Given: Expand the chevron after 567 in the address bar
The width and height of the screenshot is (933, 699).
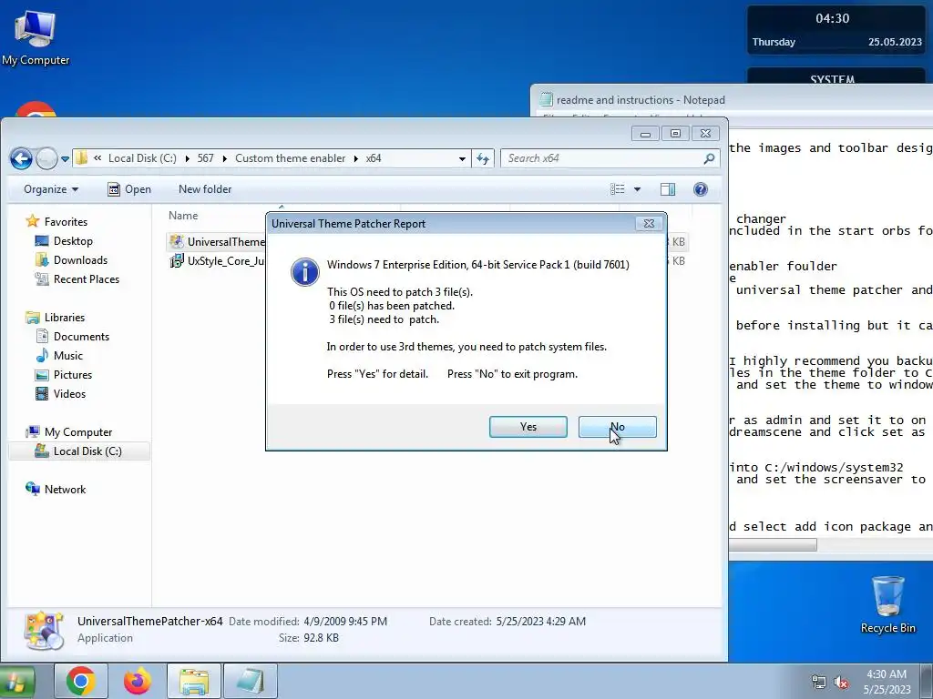Looking at the screenshot, I should coord(224,158).
